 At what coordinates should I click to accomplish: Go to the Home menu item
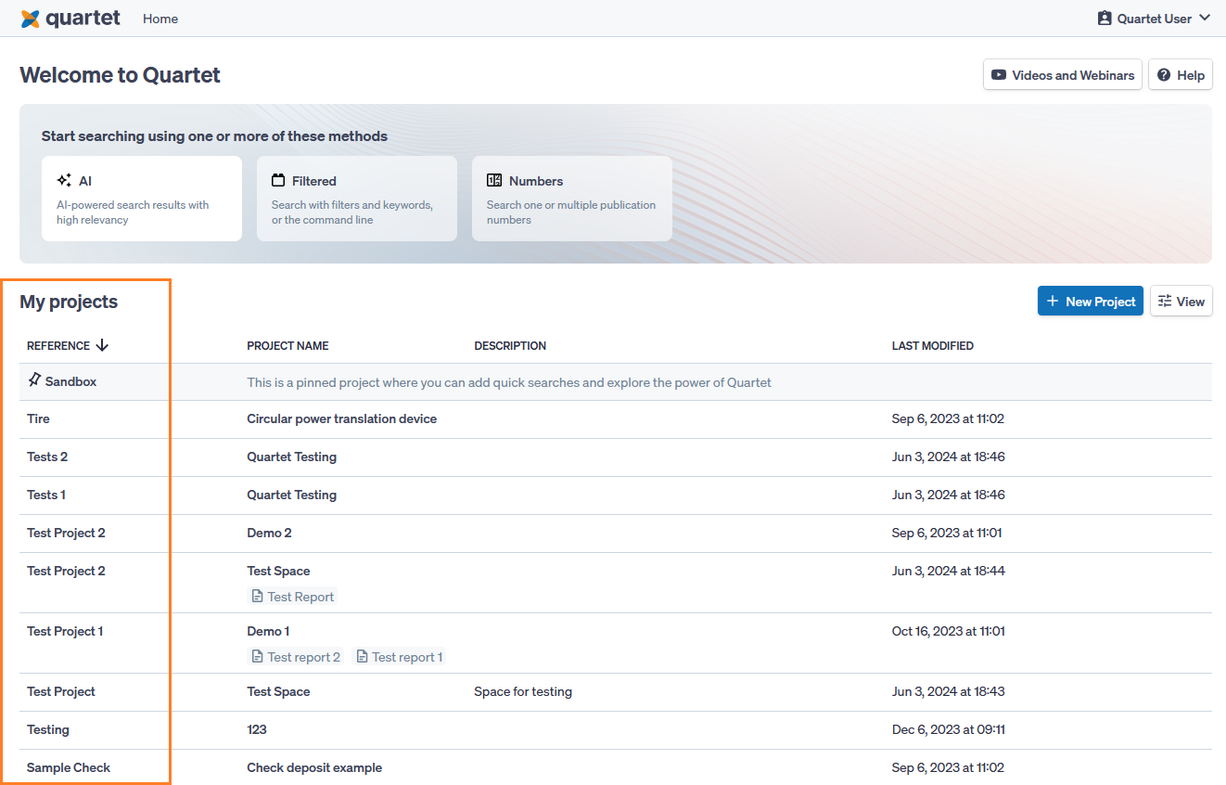point(160,19)
